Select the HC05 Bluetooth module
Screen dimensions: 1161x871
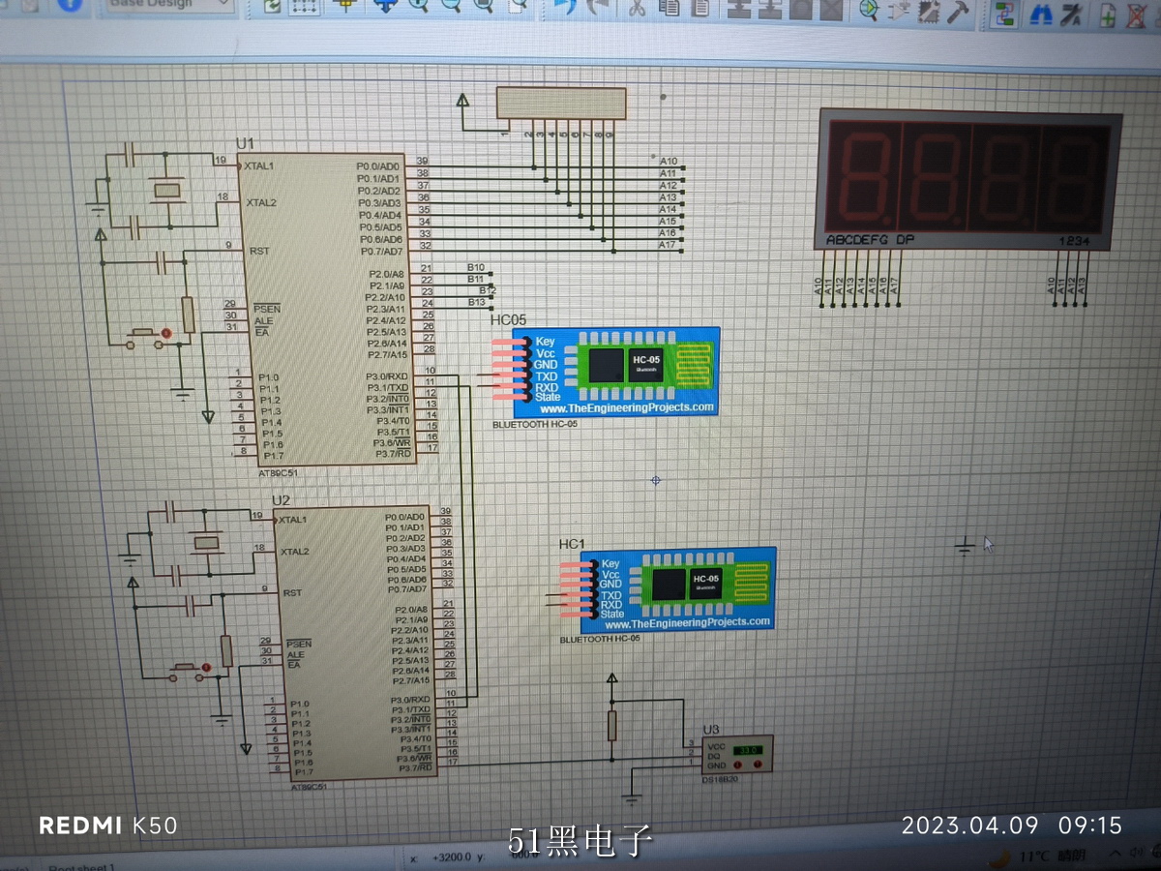click(617, 372)
